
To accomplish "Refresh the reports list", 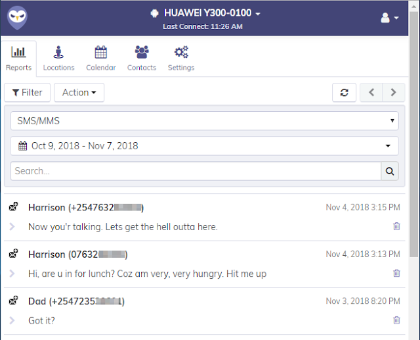I will pyautogui.click(x=344, y=93).
